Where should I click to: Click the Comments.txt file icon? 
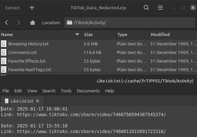[x=4, y=53]
